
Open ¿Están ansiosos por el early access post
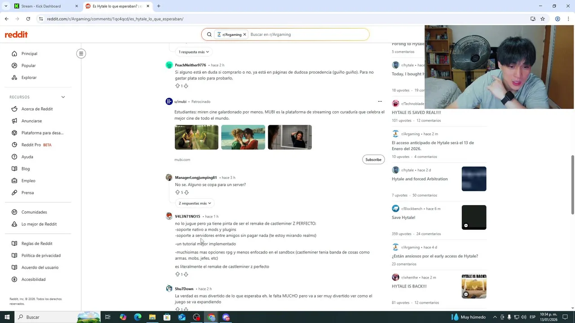click(435, 256)
